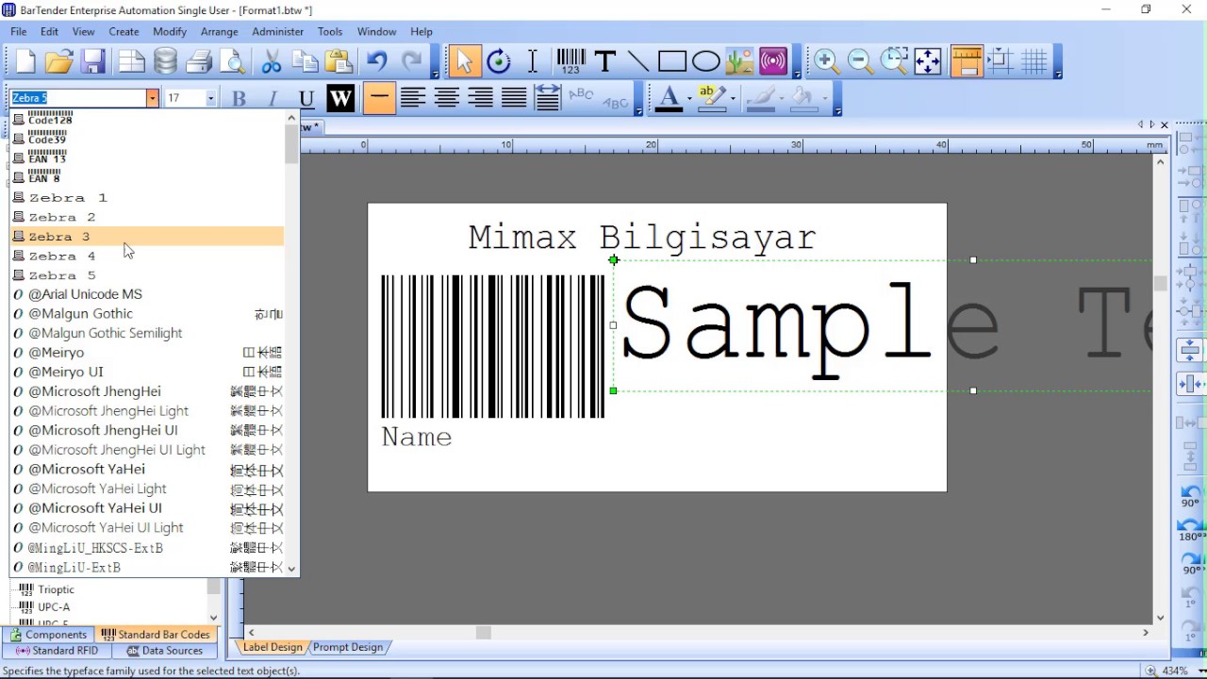
Task: Open the File menu
Action: [19, 31]
